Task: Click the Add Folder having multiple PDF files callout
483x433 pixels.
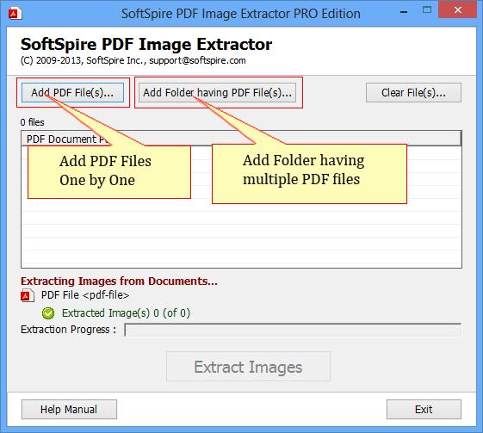Action: click(x=309, y=173)
